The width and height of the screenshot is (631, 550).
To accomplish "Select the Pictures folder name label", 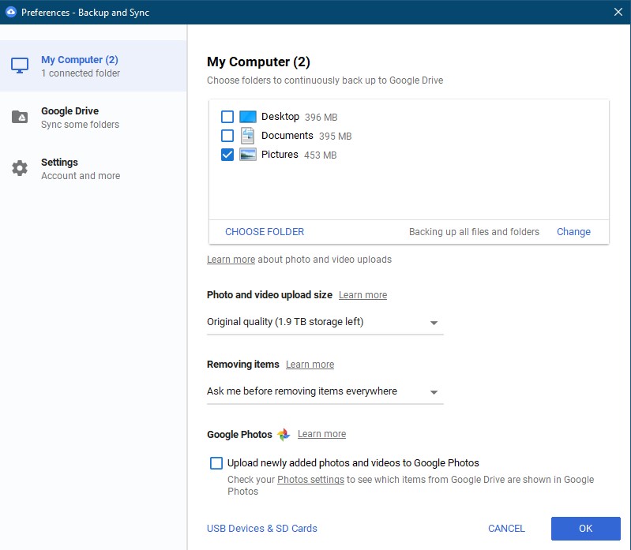I will coord(280,155).
